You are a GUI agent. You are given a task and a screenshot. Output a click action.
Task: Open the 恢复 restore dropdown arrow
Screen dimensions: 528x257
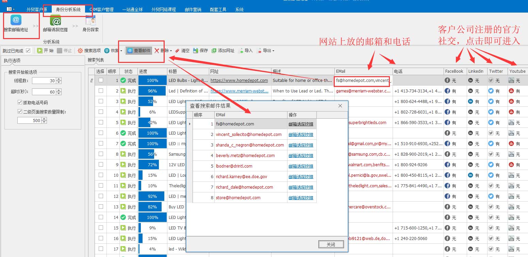click(x=121, y=51)
